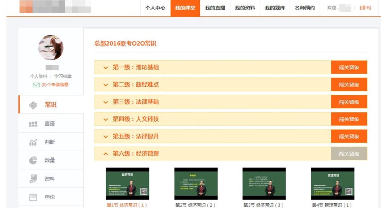Click the 资料 sidebar icon
Image resolution: width=381 pixels, height=208 pixels.
pyautogui.click(x=33, y=179)
